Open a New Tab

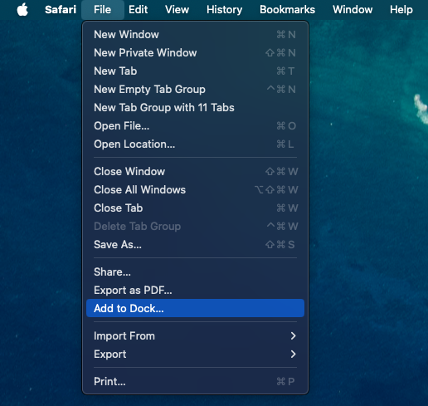195,71
